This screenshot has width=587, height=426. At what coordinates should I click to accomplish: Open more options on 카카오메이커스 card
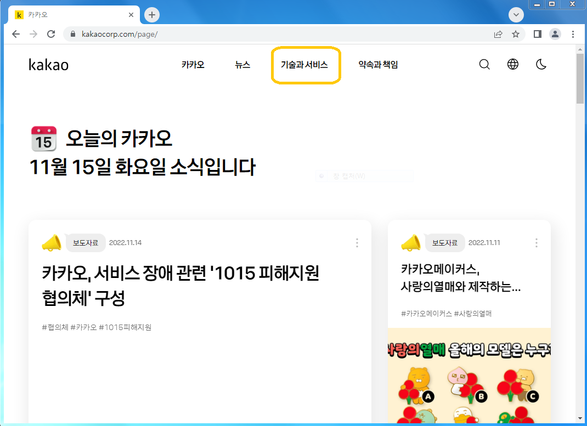pos(536,243)
